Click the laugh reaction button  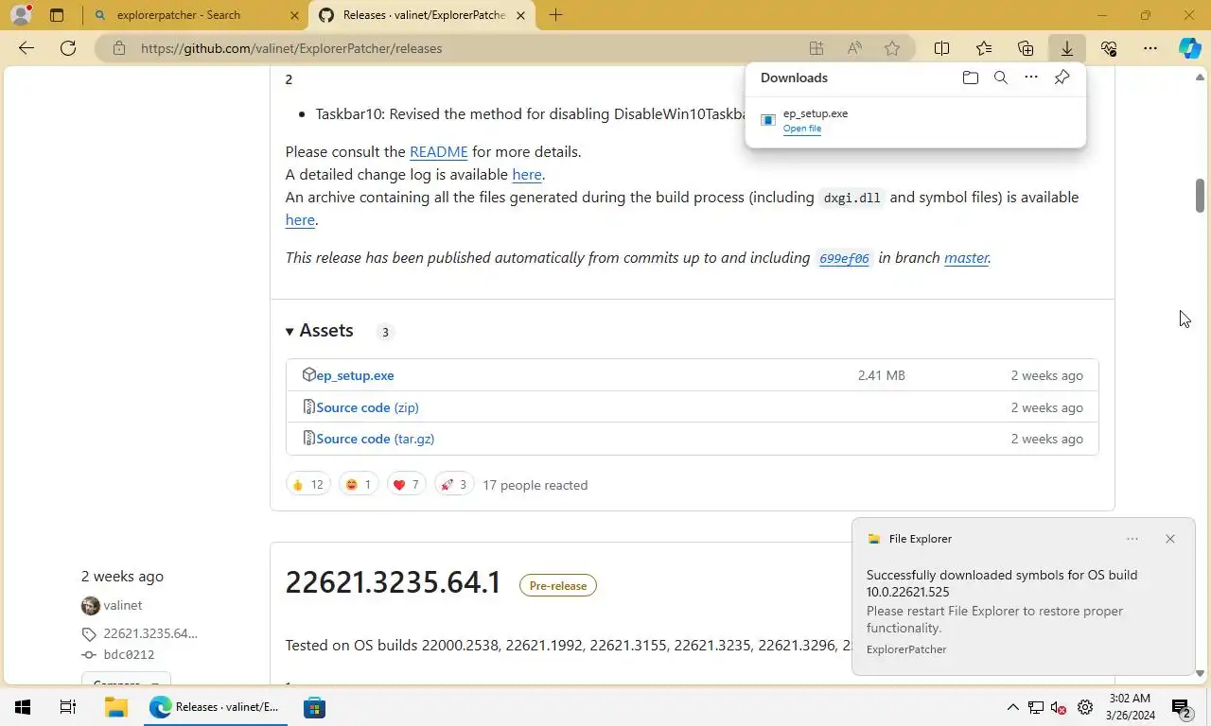pos(359,485)
